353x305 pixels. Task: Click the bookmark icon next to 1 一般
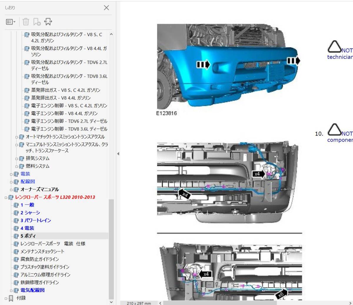point(16,205)
